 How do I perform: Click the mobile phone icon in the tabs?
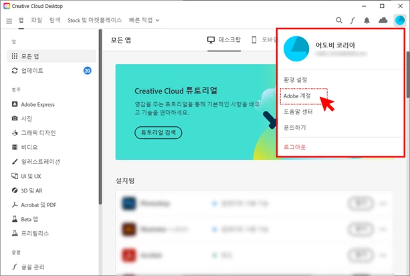[x=254, y=39]
